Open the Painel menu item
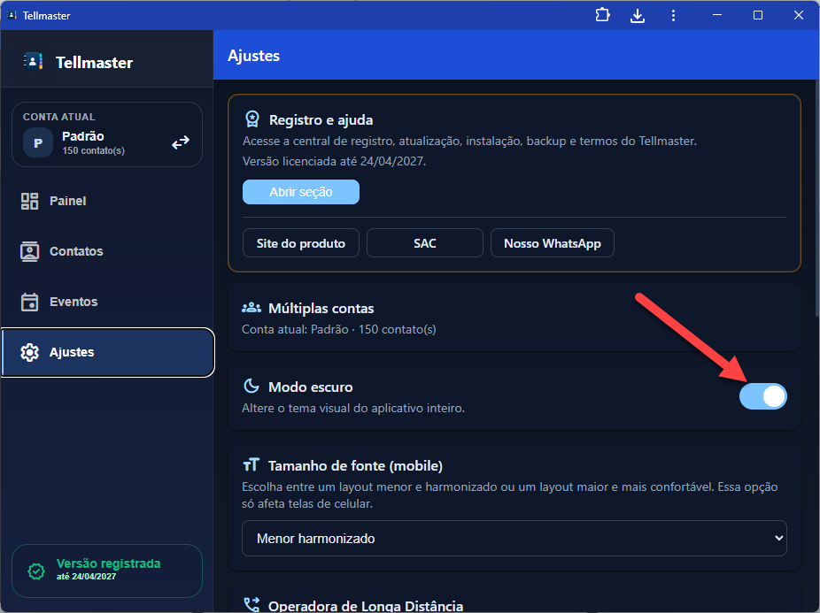This screenshot has height=613, width=820. click(x=67, y=201)
